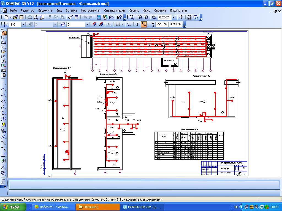
Task: Click the EN language indicator in tray
Action: click(x=236, y=207)
